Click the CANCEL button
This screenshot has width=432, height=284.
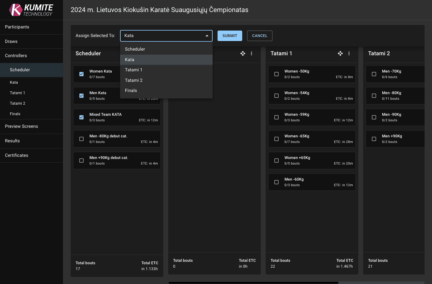point(260,36)
